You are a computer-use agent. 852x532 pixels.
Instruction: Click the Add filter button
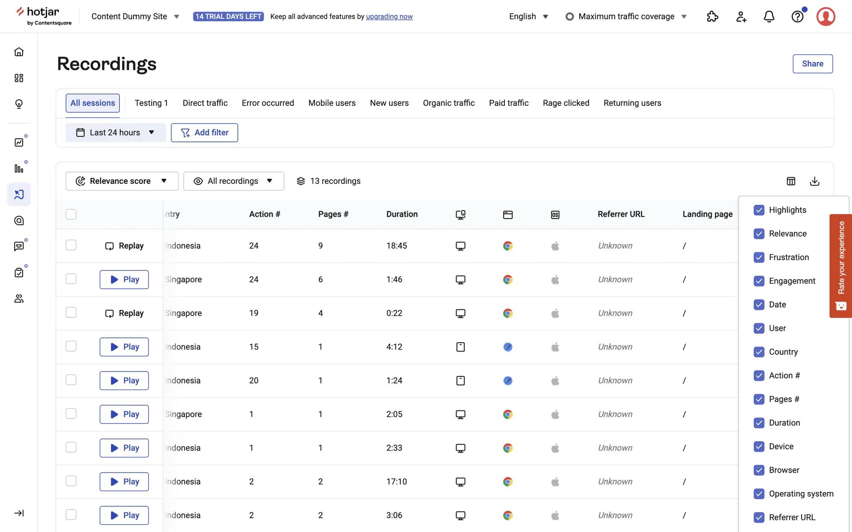coord(204,133)
